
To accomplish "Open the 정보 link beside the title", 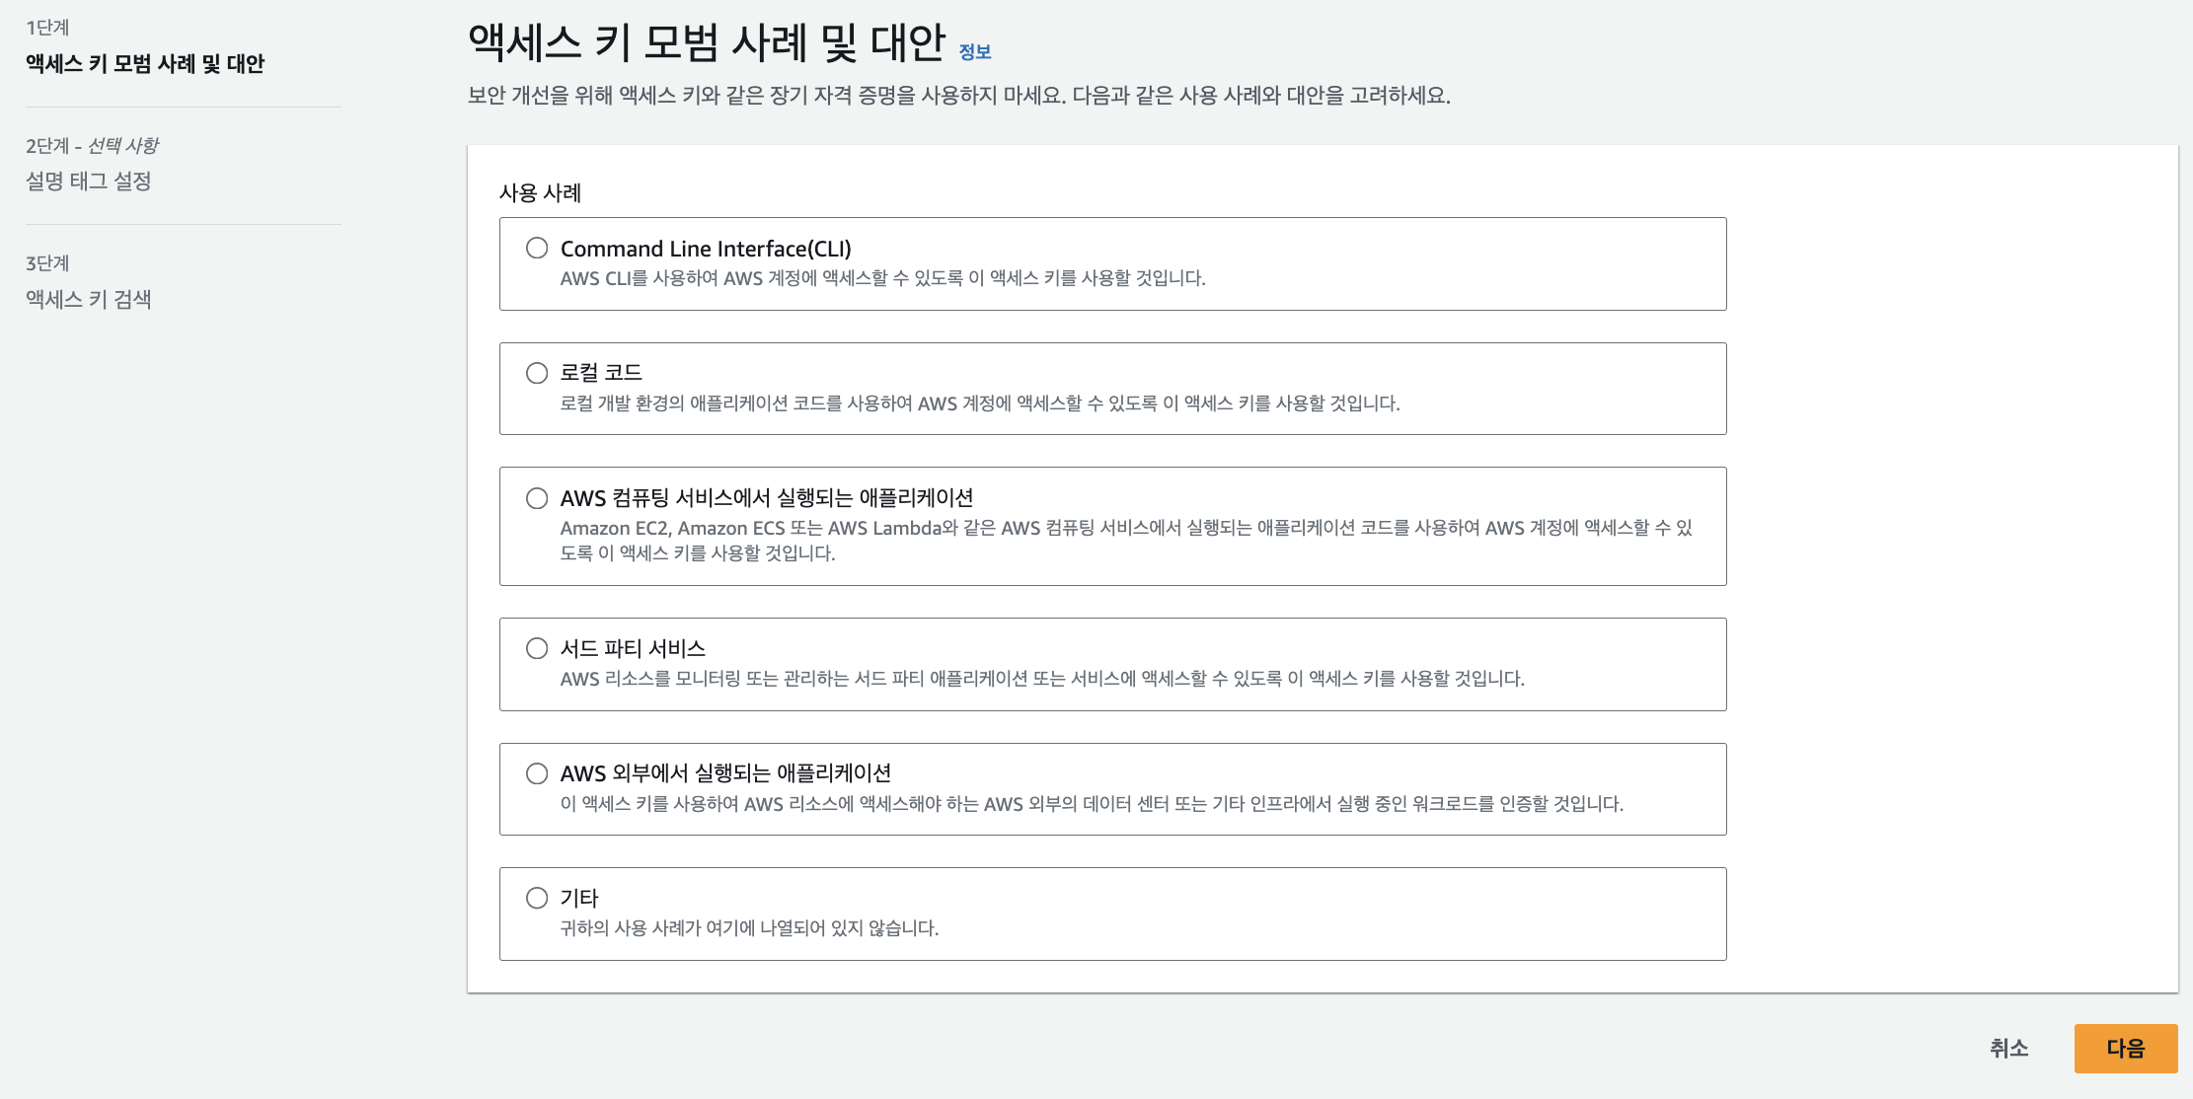I will point(975,51).
